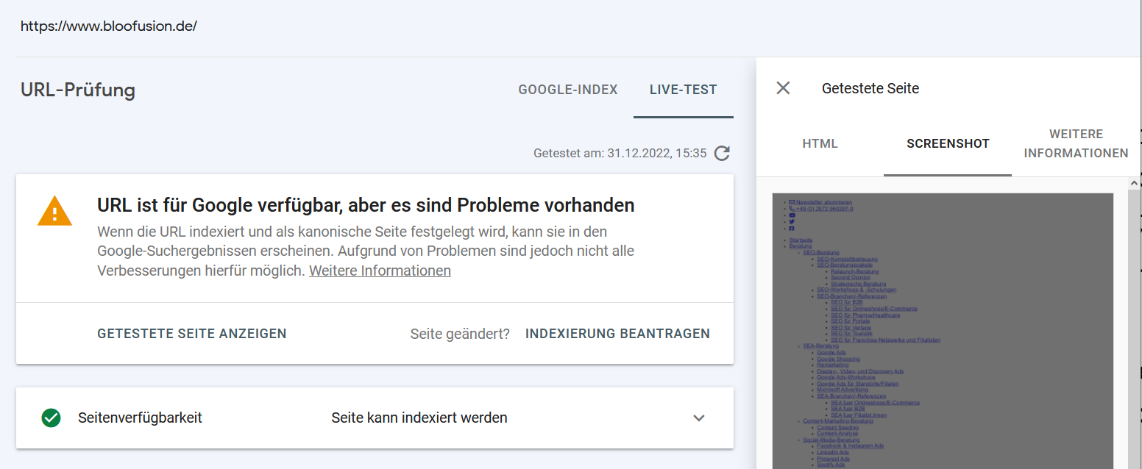This screenshot has height=469, width=1142.
Task: Click the orange warning triangle icon
Action: [55, 212]
